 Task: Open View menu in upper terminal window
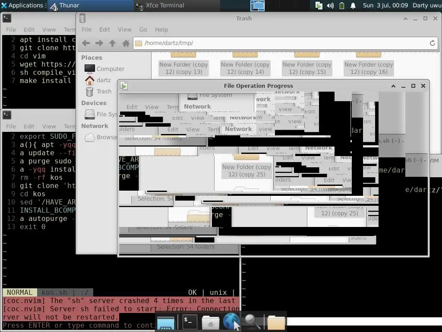tap(49, 30)
